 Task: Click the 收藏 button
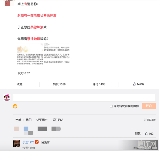tap(20, 84)
